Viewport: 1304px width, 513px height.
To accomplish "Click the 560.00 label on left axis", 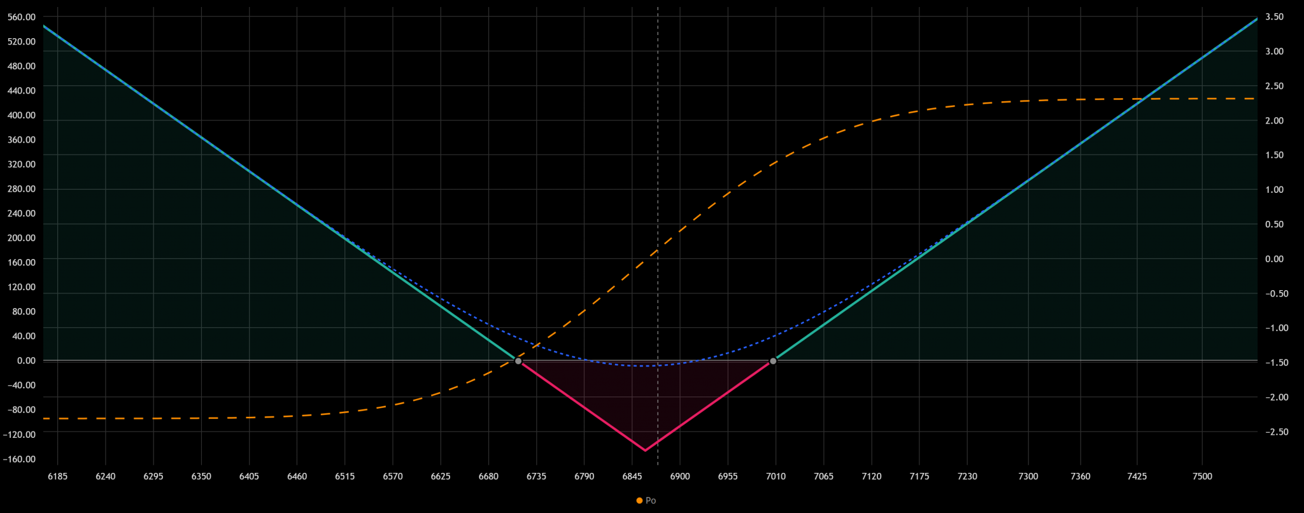I will [22, 17].
